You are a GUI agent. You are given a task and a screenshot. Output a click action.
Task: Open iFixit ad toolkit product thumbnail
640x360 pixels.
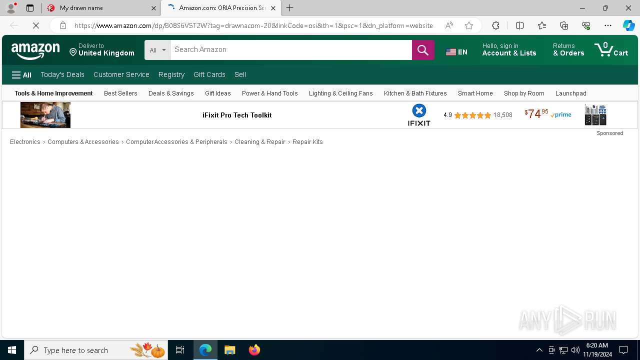click(x=595, y=115)
